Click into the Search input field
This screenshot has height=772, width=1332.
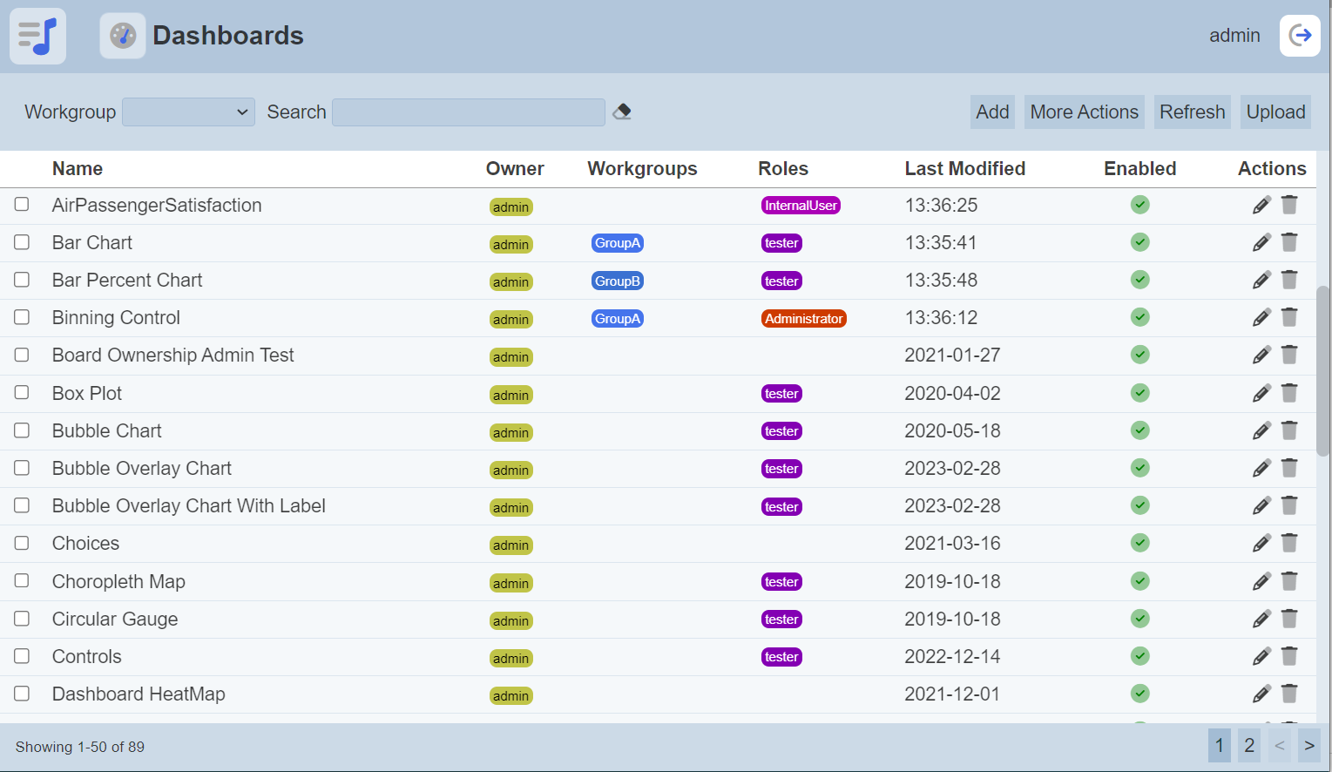tap(468, 112)
